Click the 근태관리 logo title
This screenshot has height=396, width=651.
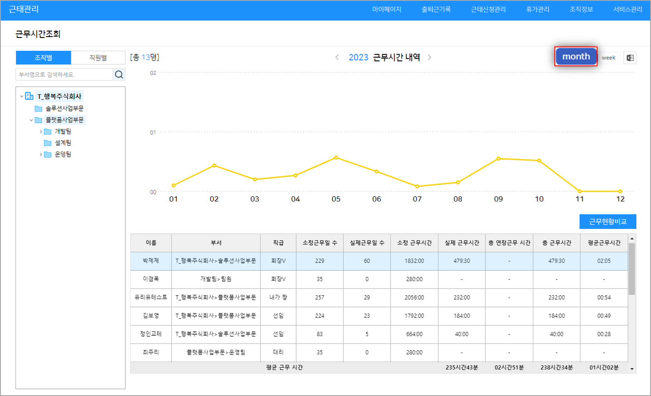point(24,9)
